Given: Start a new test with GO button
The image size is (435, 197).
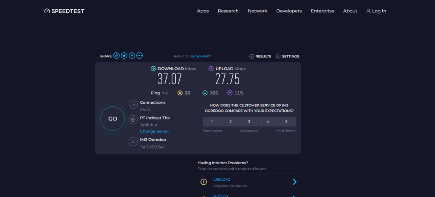Looking at the screenshot, I should tap(113, 119).
